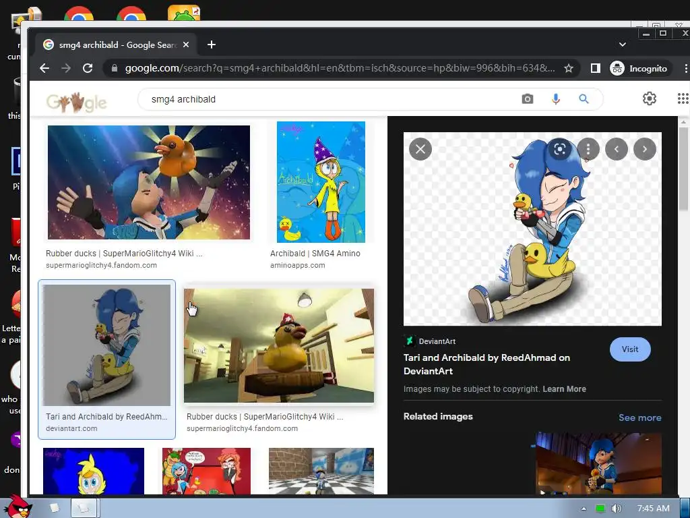This screenshot has width=690, height=518.
Task: Open the large Tari preview image
Action: (x=532, y=229)
